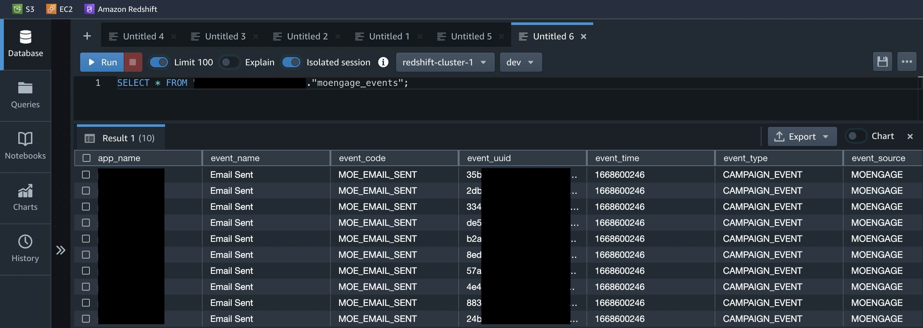The image size is (923, 328).
Task: Check the select-all checkbox in the results header
Action: (86, 158)
